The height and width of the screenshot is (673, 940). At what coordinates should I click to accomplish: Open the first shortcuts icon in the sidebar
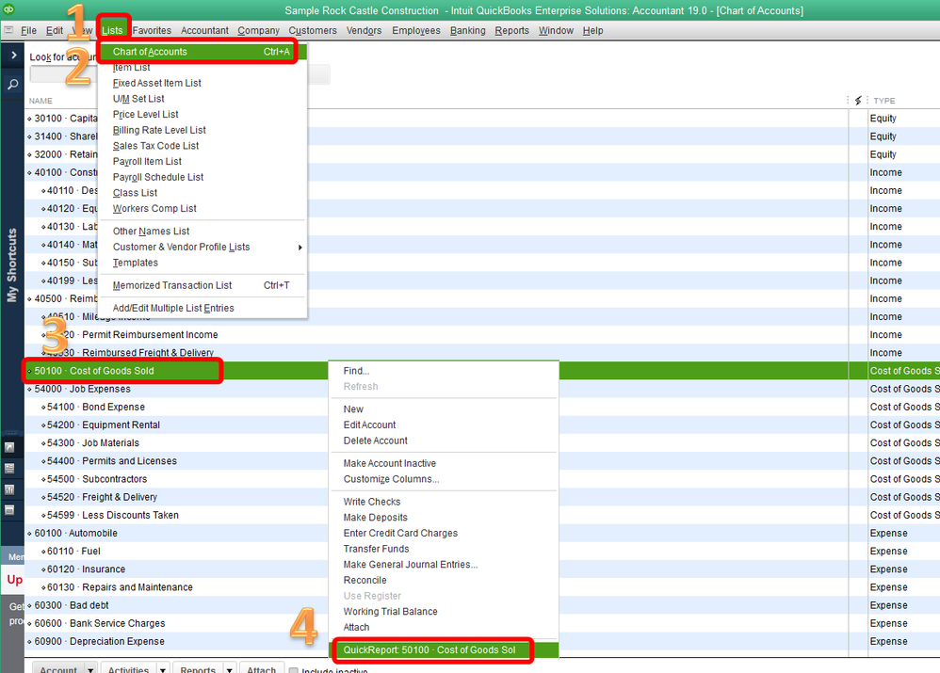click(9, 447)
